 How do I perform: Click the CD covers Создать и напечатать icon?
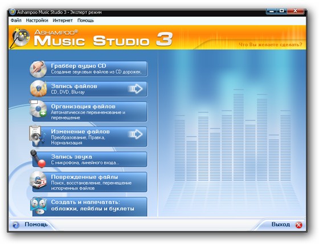pyautogui.click(x=38, y=206)
